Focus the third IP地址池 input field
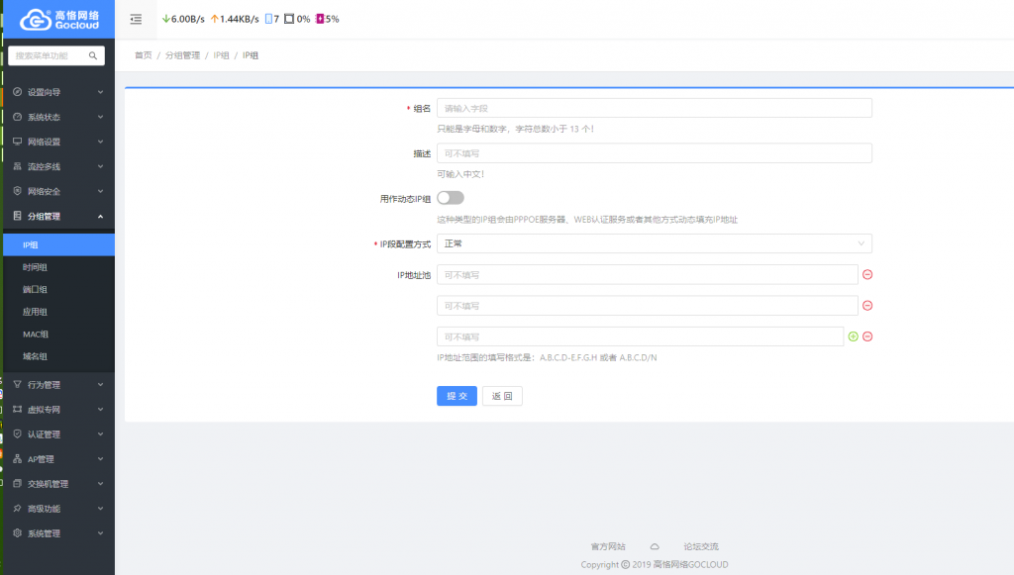This screenshot has height=575, width=1014. tap(641, 336)
